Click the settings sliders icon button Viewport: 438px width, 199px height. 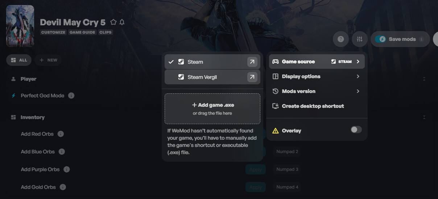pos(360,39)
